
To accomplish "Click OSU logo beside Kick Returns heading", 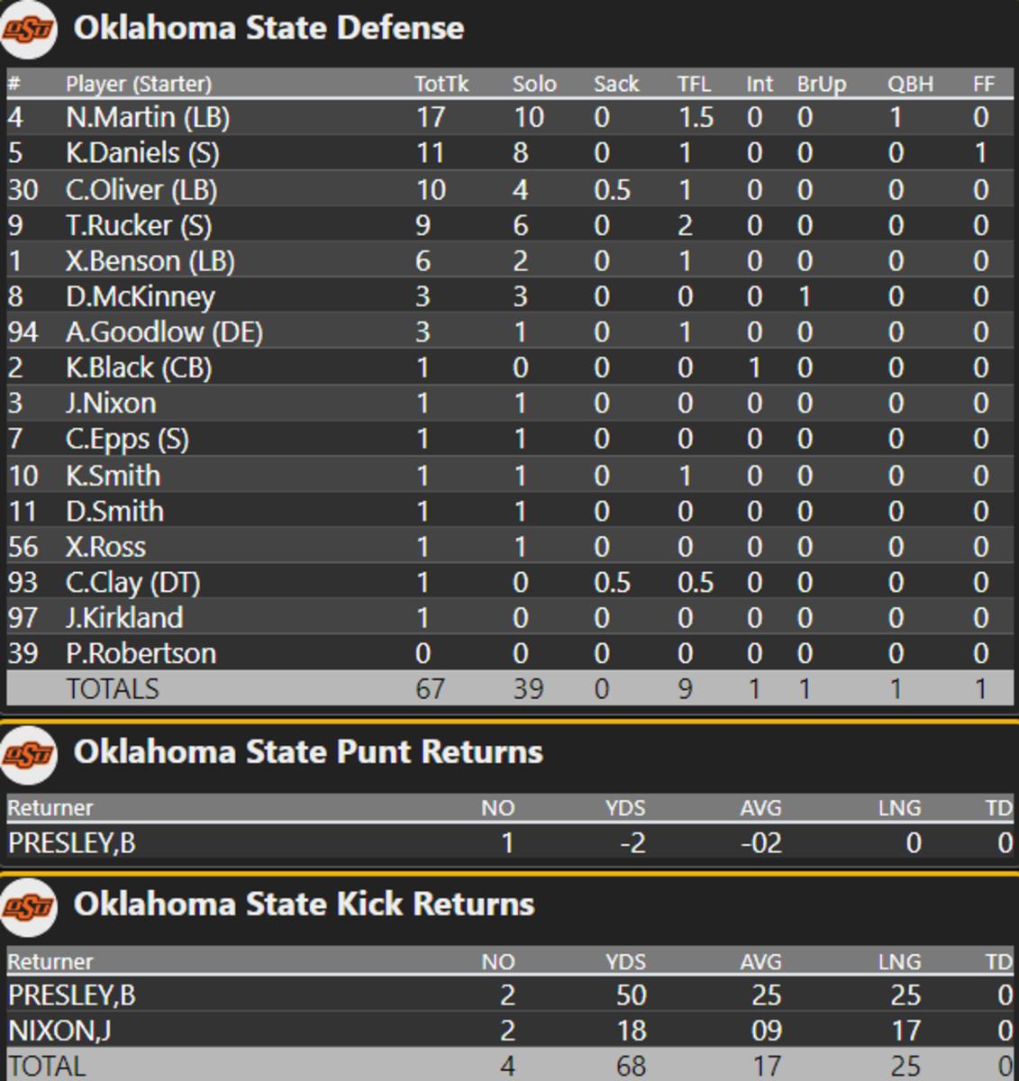I will pyautogui.click(x=28, y=905).
